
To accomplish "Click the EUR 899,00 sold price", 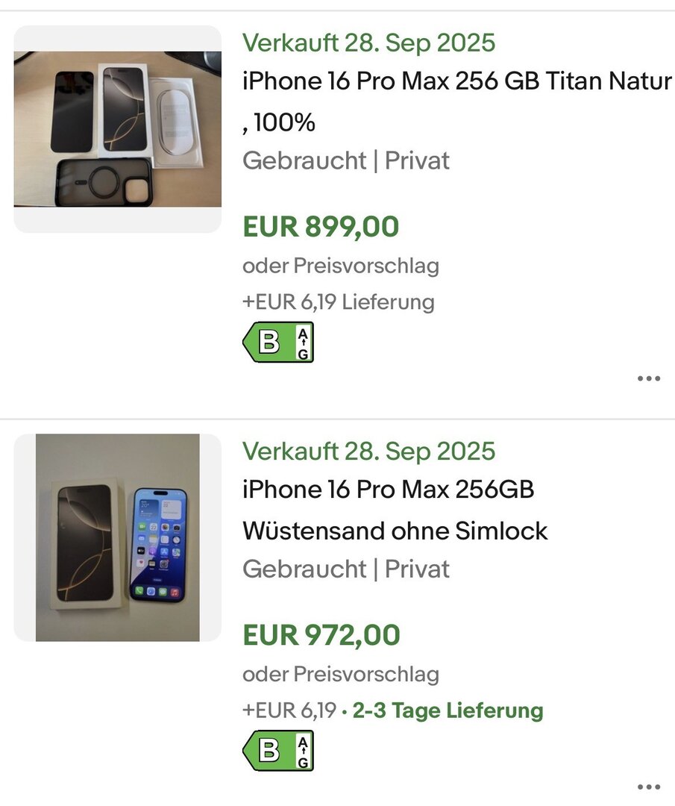I will [321, 227].
